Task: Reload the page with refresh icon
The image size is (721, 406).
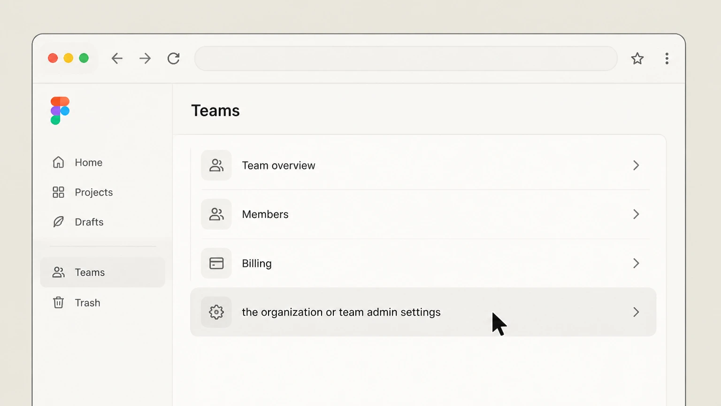Action: [174, 58]
